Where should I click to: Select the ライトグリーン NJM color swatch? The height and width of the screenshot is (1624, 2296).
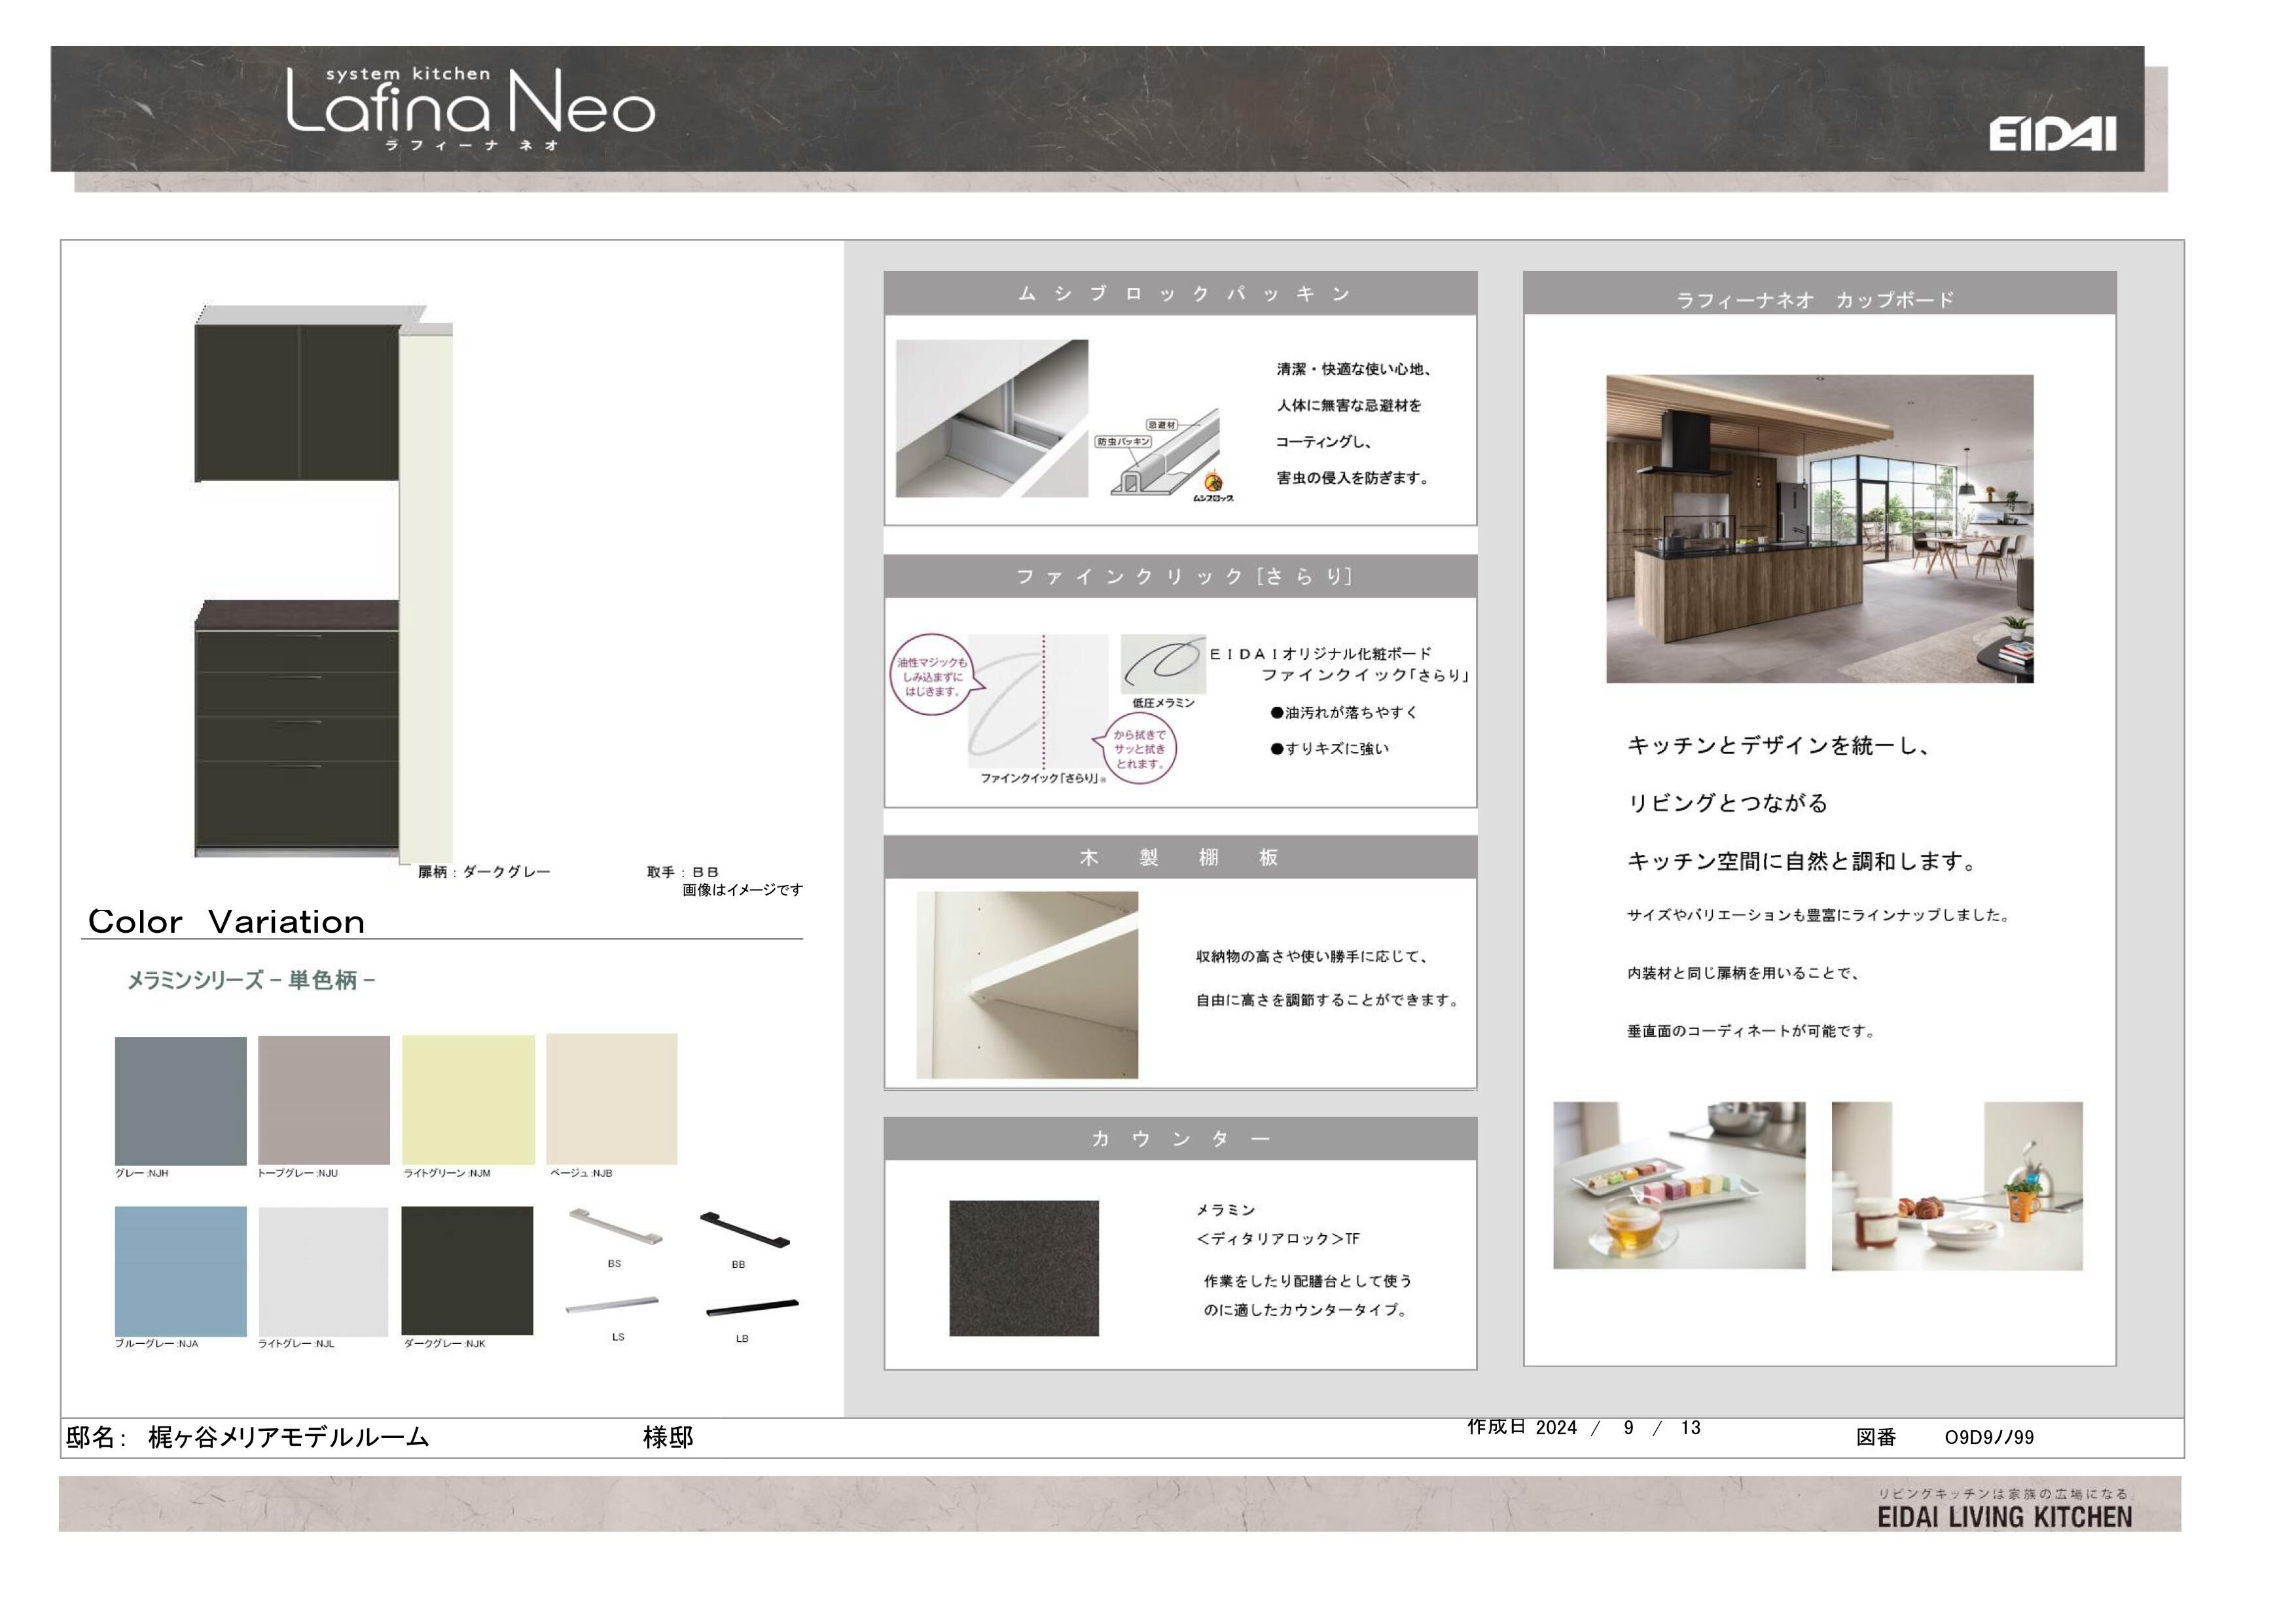point(468,1099)
